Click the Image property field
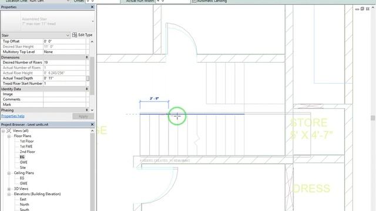 (64, 94)
